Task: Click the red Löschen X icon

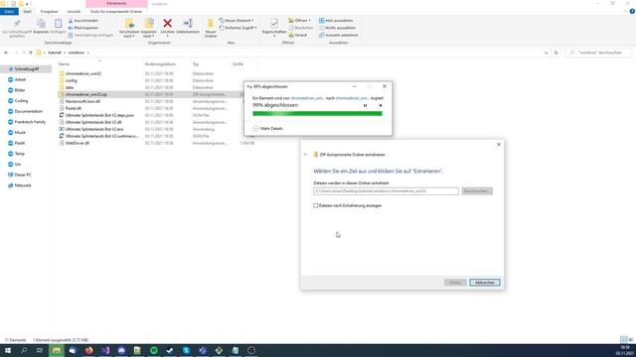Action: coord(167,24)
